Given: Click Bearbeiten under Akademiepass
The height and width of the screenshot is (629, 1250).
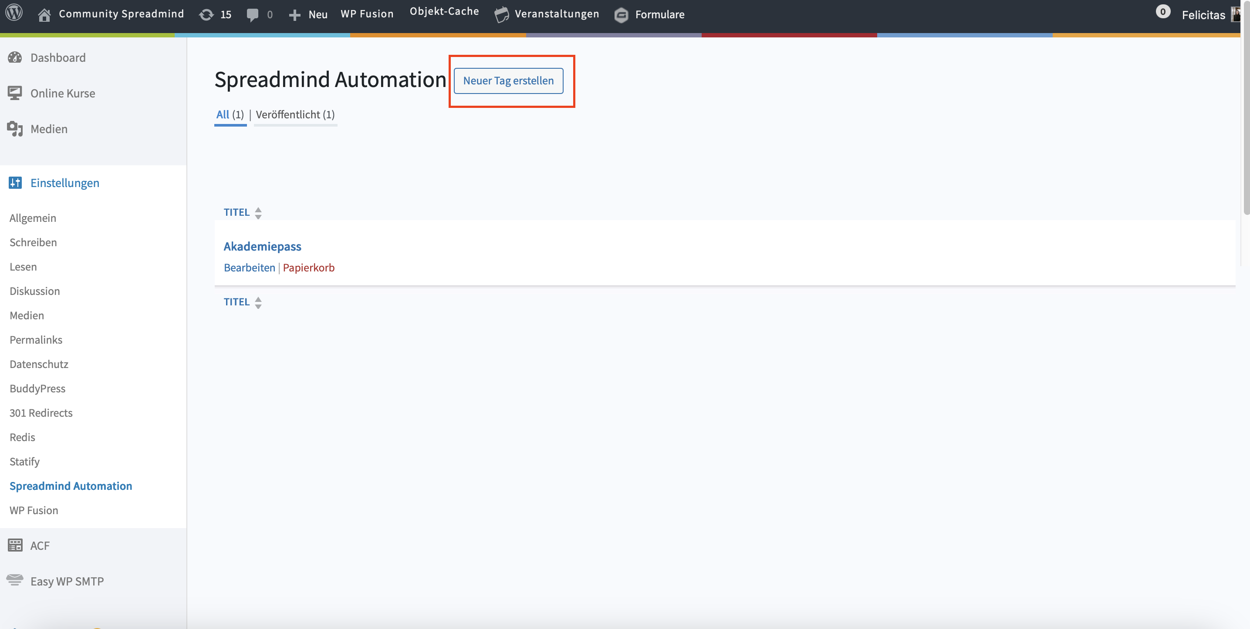Looking at the screenshot, I should click(250, 268).
